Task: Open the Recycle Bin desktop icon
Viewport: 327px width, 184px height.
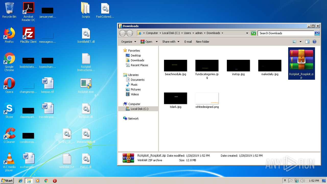Action: click(x=9, y=10)
